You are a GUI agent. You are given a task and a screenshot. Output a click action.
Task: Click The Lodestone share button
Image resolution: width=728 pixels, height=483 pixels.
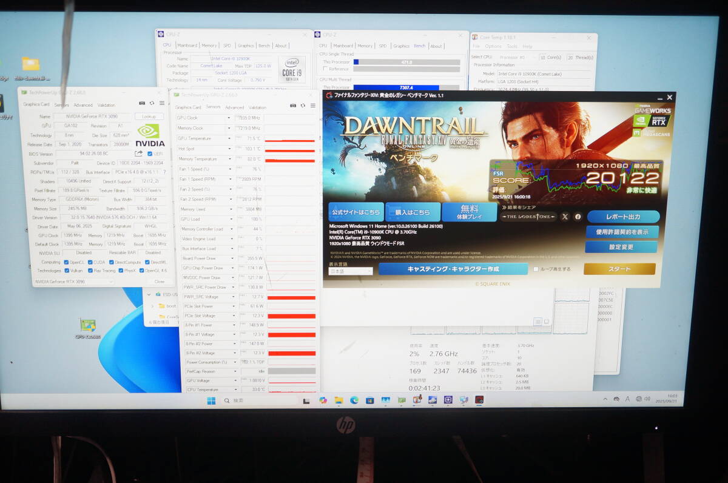(528, 217)
